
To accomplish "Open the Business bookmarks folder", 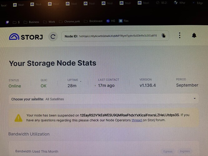I will (x=32, y=22).
